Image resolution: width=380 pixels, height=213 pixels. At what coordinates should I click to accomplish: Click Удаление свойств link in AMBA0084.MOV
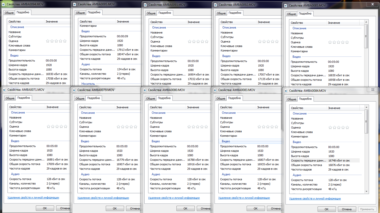point(315,198)
